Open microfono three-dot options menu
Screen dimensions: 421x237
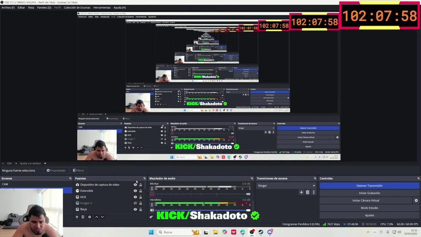click(x=152, y=205)
